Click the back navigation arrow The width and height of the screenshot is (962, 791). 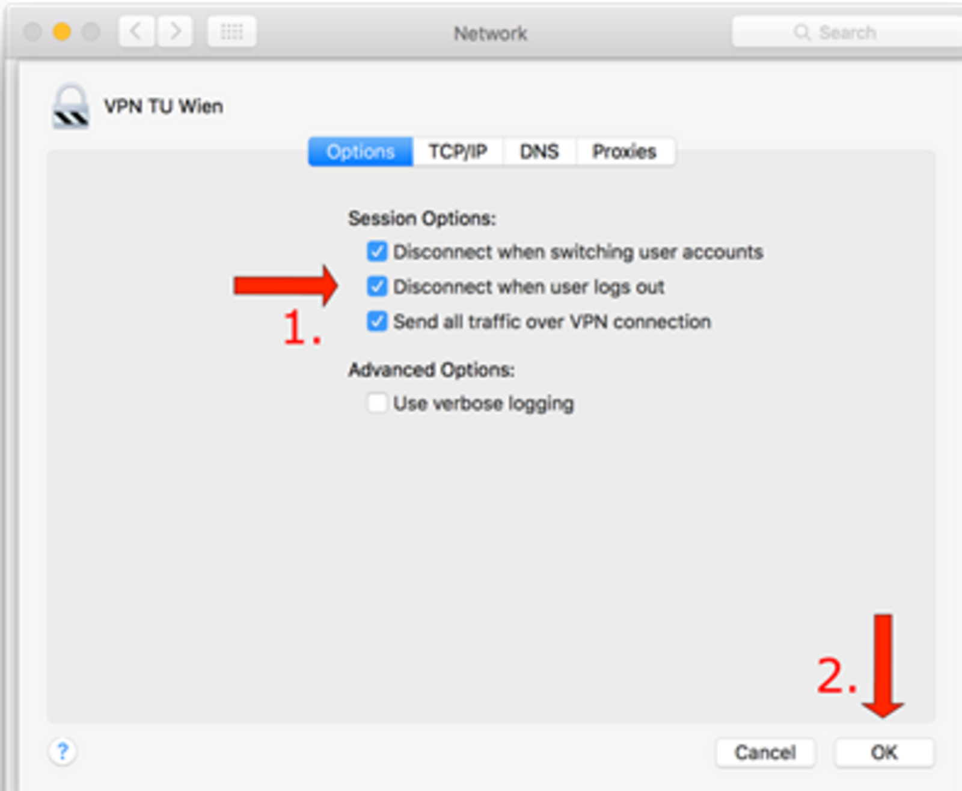[136, 31]
